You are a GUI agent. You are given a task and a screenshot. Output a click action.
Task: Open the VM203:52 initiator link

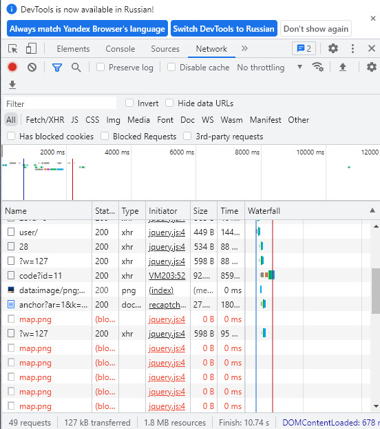pyautogui.click(x=167, y=275)
